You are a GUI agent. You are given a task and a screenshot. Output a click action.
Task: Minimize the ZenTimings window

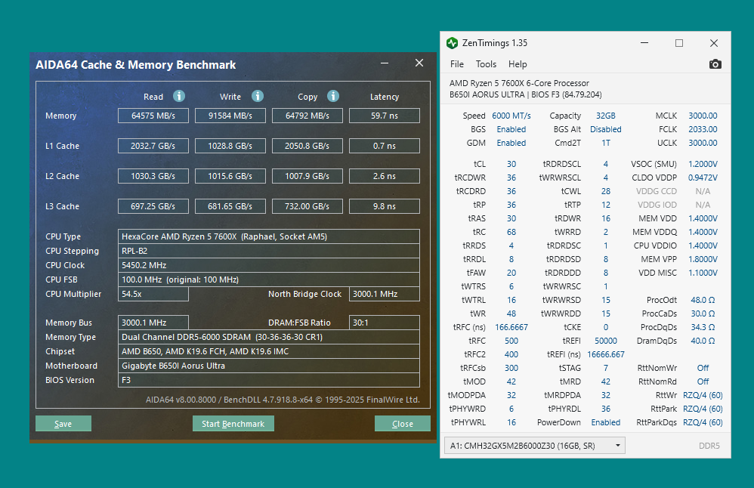[644, 43]
